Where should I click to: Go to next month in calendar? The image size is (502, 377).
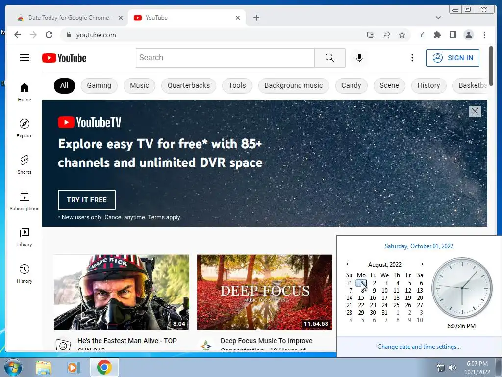click(422, 264)
